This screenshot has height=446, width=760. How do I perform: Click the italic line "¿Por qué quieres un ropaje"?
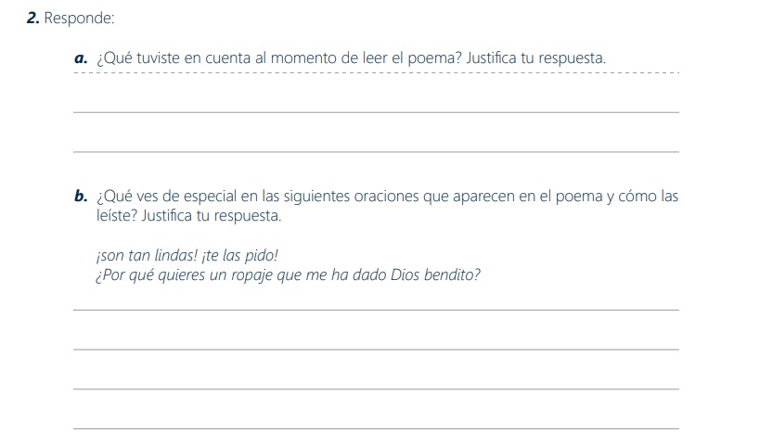289,275
